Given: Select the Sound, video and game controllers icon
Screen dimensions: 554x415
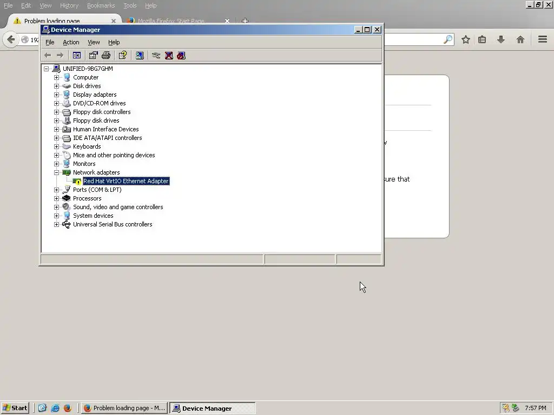Looking at the screenshot, I should pos(67,207).
